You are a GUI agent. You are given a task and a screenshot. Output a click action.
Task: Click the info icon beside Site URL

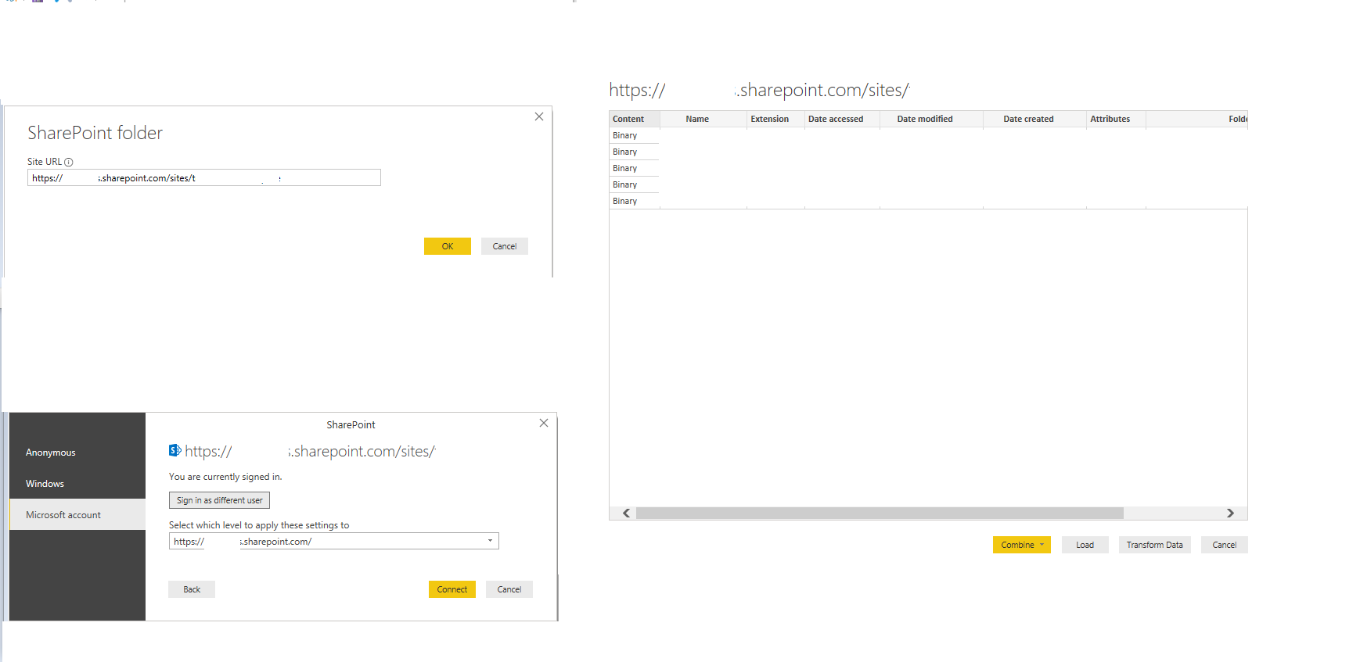pyautogui.click(x=69, y=163)
